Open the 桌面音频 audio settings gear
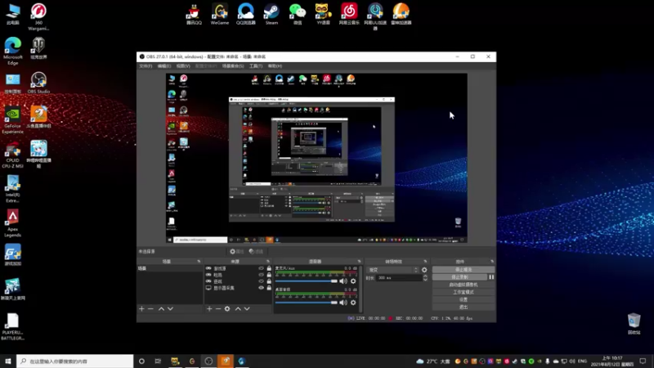Screen dimensions: 654x368 353,303
